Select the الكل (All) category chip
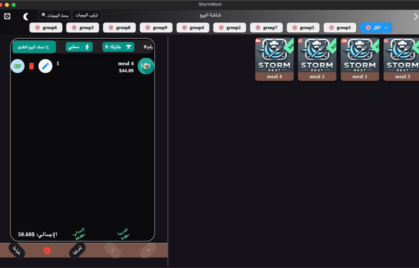Viewport: 419px width, 268px height. tap(376, 27)
